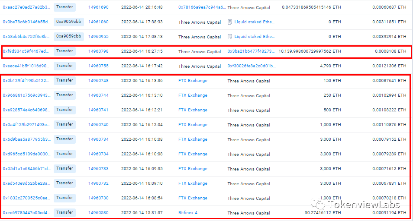
Task: Open transaction hash 0xec69785447c05cd4
Action: click(26, 213)
